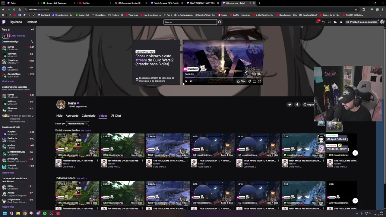Image resolution: width=386 pixels, height=217 pixels.
Task: Click the Twitch logo home icon
Action: click(4, 22)
